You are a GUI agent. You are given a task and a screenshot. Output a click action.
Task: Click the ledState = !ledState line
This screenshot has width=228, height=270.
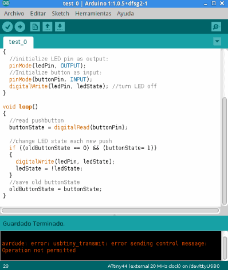[x=49, y=168]
